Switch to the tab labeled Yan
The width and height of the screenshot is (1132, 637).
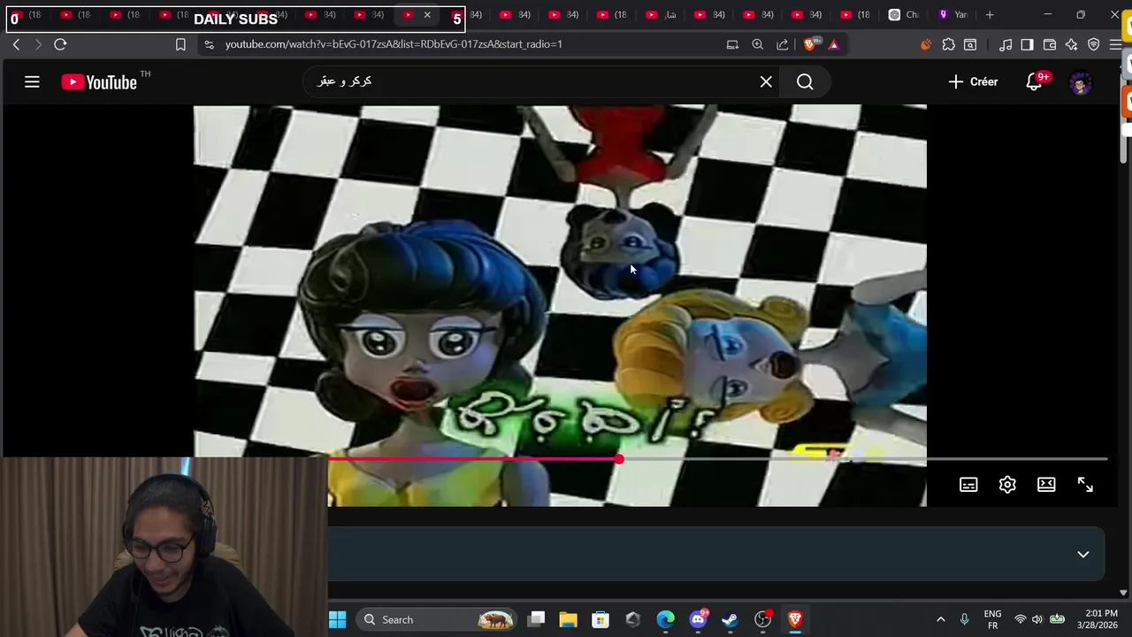953,14
